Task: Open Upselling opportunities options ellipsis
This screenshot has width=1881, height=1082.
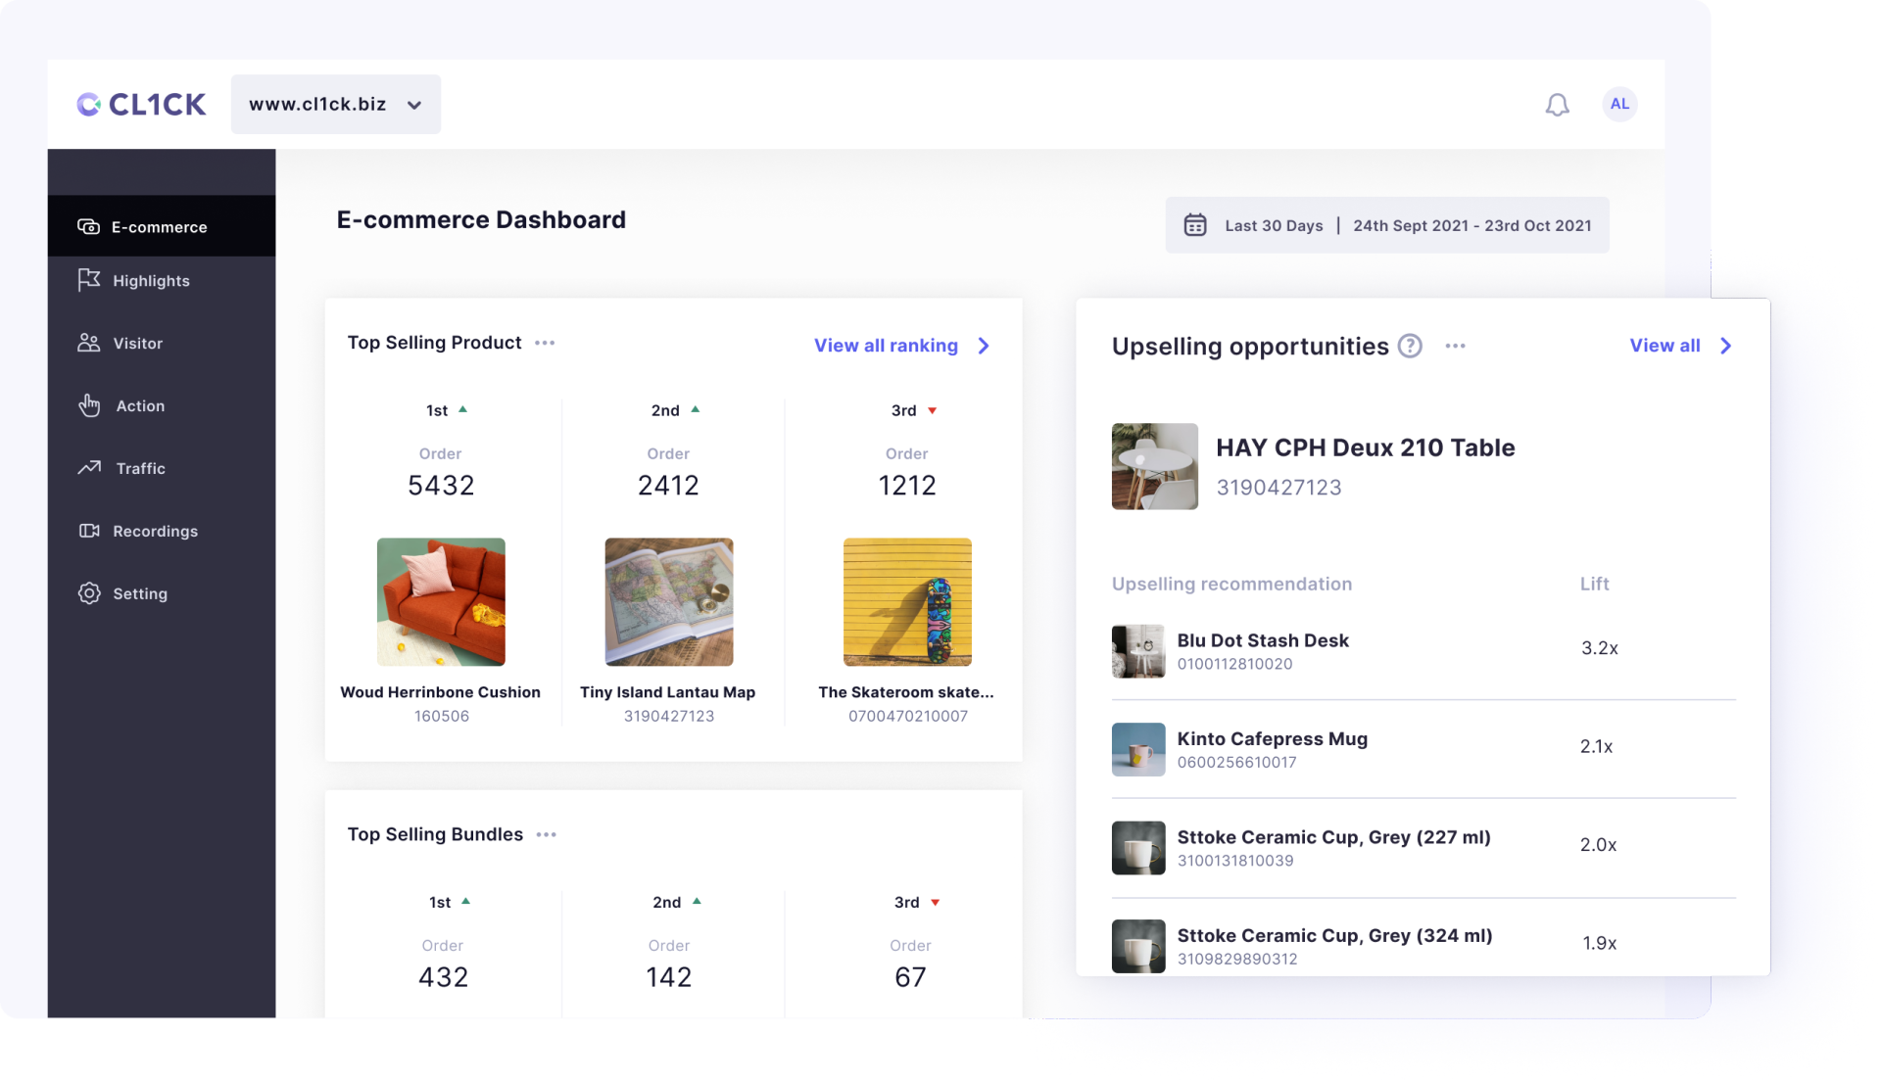Action: point(1455,346)
